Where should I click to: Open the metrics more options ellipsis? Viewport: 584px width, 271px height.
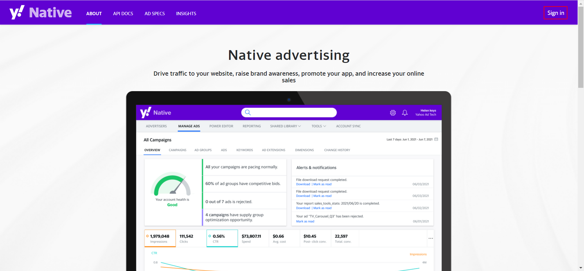[x=431, y=238]
